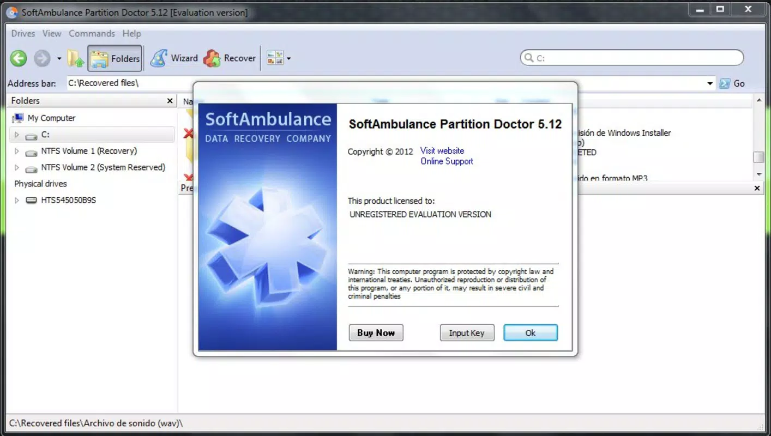Expand the HTS545050B9S physical drive
Viewport: 771px width, 436px height.
[16, 200]
